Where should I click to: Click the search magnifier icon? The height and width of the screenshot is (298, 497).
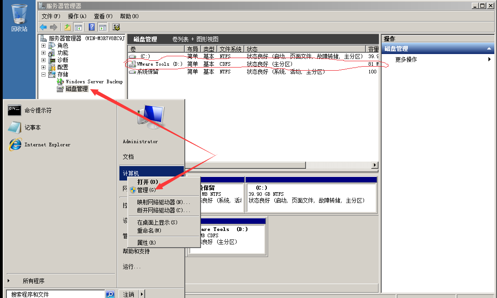pyautogui.click(x=110, y=294)
